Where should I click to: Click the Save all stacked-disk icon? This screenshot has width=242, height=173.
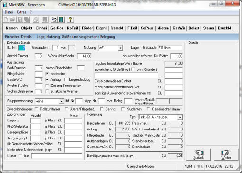(x=27, y=20)
